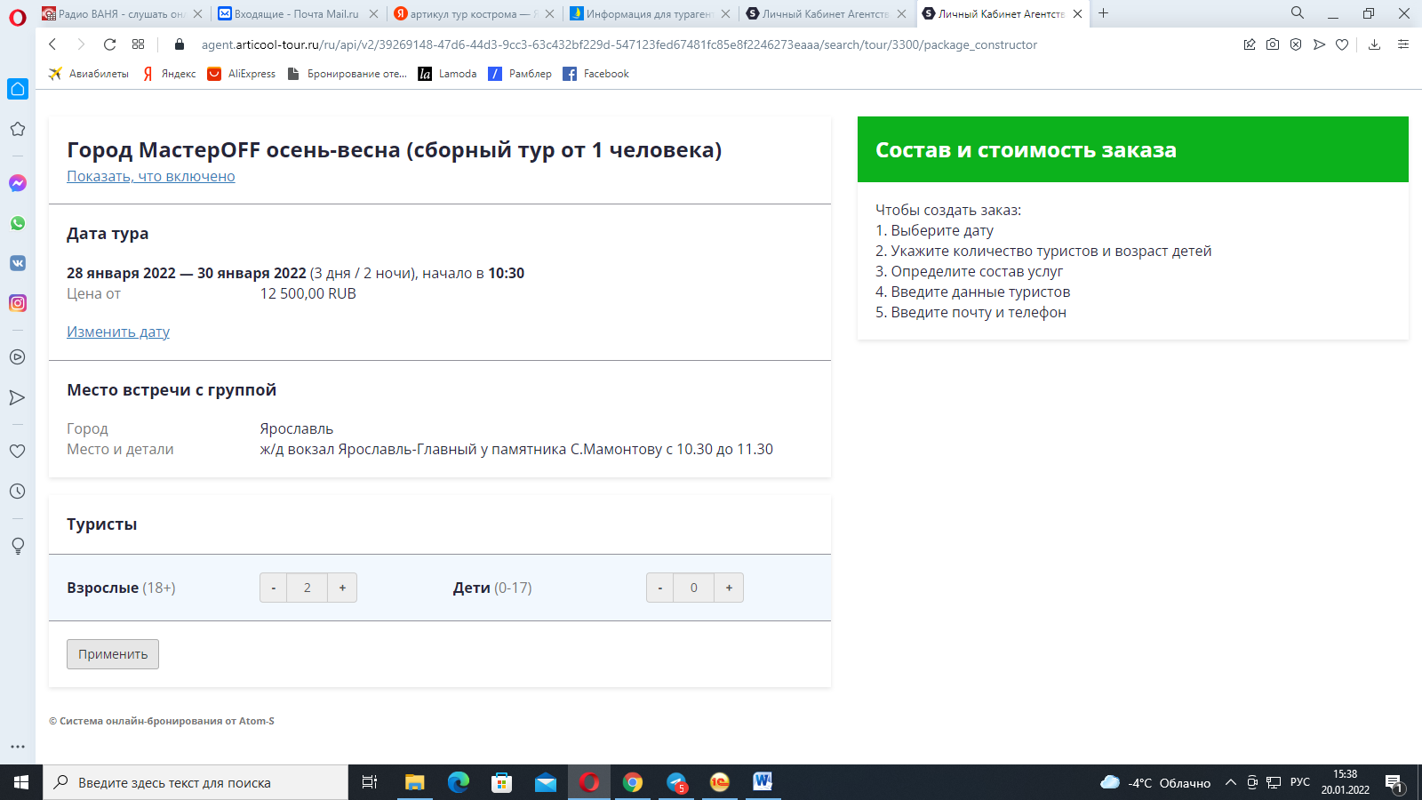Screen dimensions: 1422x800
Task: Open sidebar heart bookmarks icon
Action: (18, 452)
